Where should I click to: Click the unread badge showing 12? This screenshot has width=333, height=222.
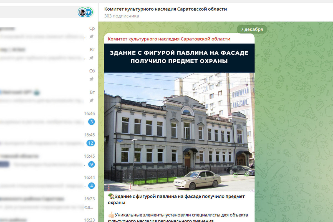coord(91,143)
